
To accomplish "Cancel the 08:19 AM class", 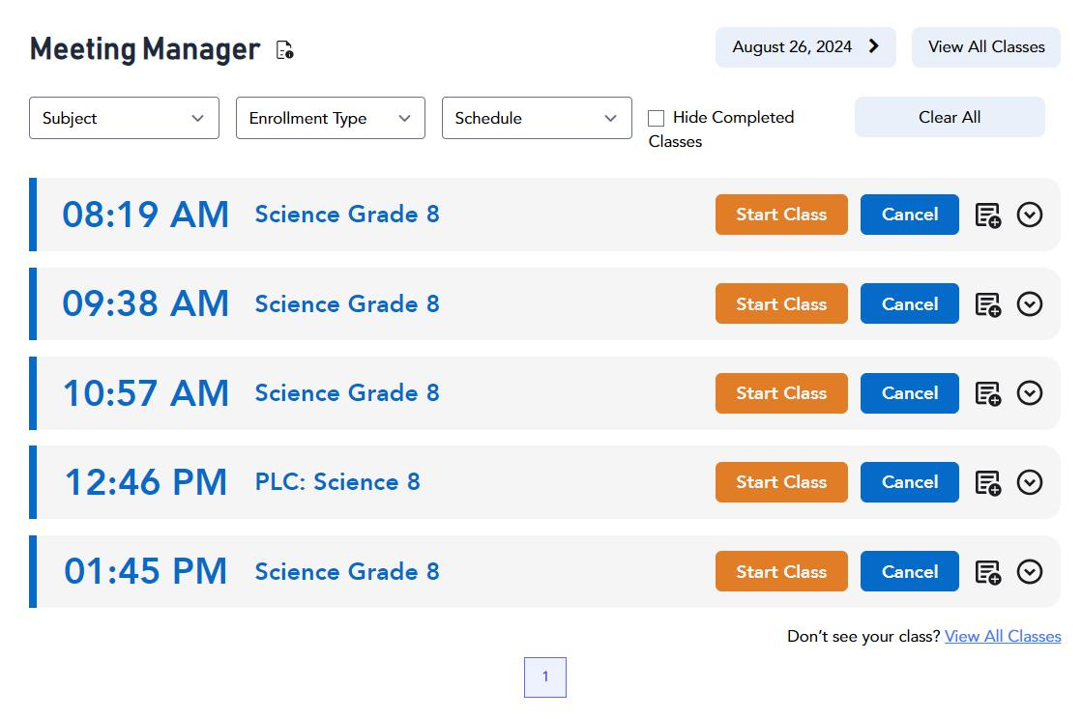I will (910, 215).
